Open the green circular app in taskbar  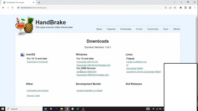(78, 109)
